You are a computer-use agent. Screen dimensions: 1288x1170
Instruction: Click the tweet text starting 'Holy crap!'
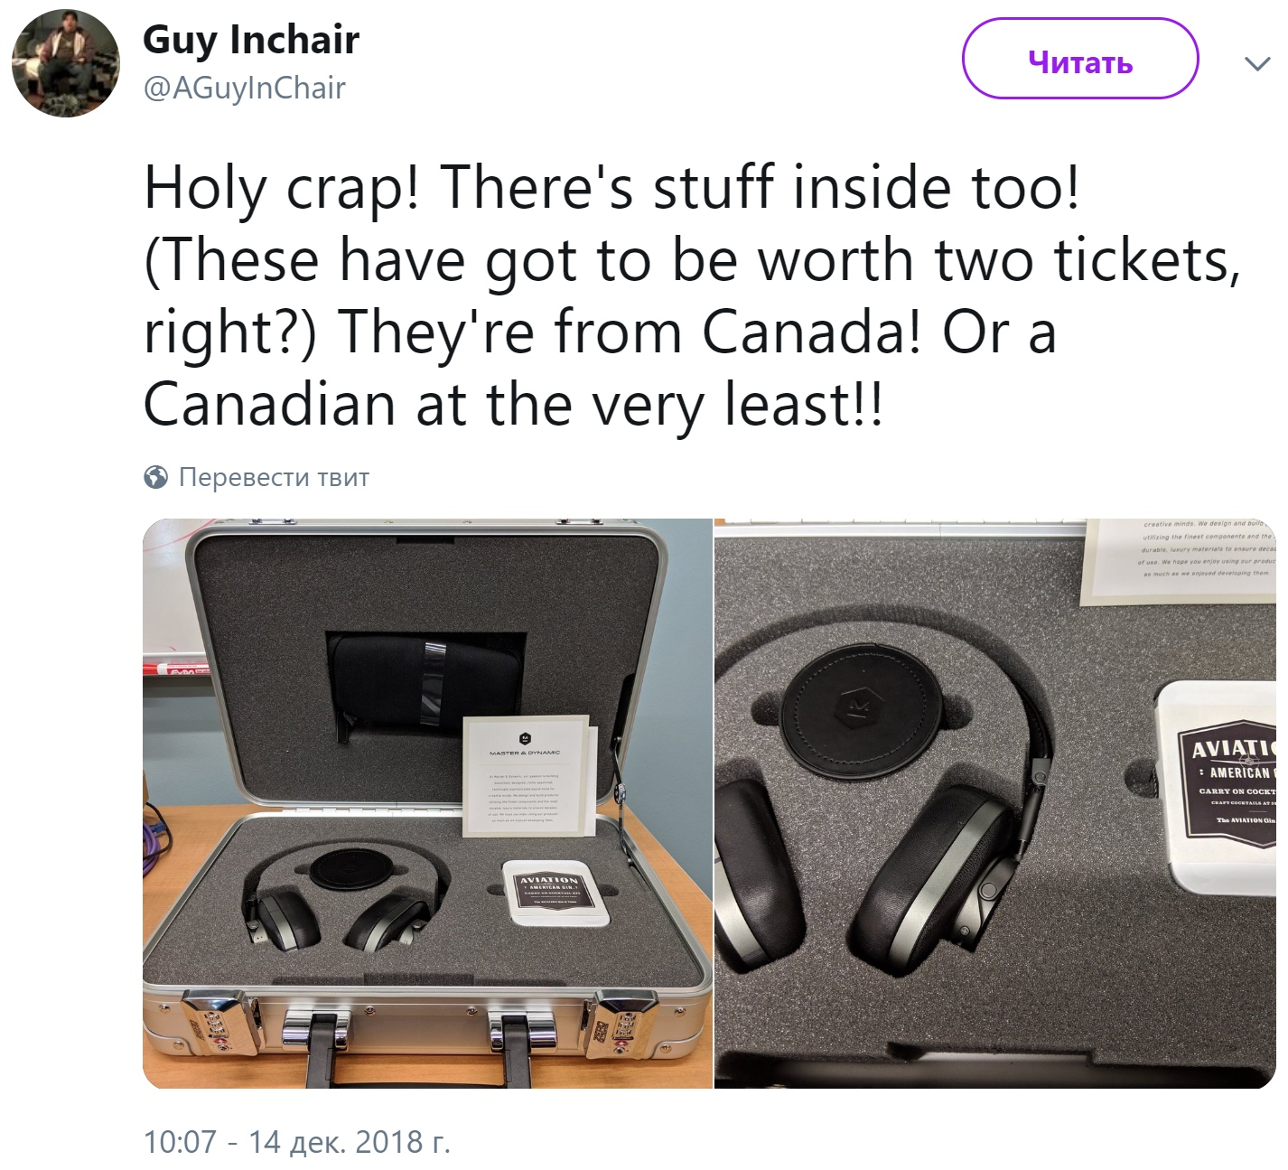click(693, 296)
